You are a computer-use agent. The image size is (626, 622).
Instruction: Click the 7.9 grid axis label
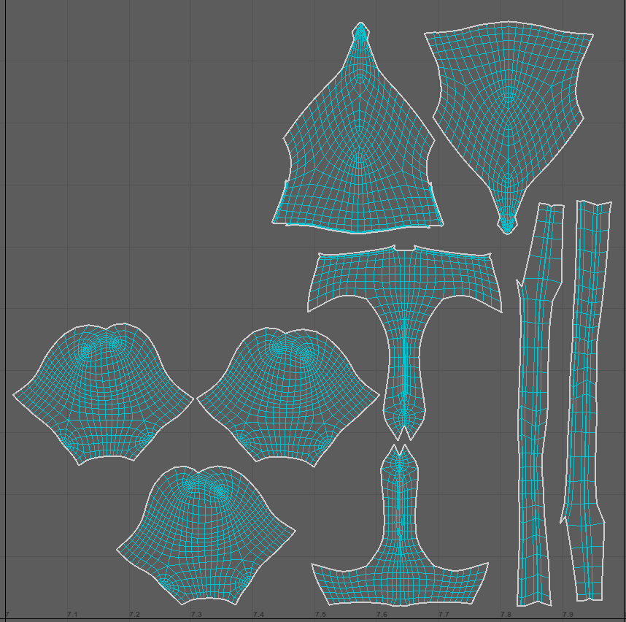[x=568, y=614]
